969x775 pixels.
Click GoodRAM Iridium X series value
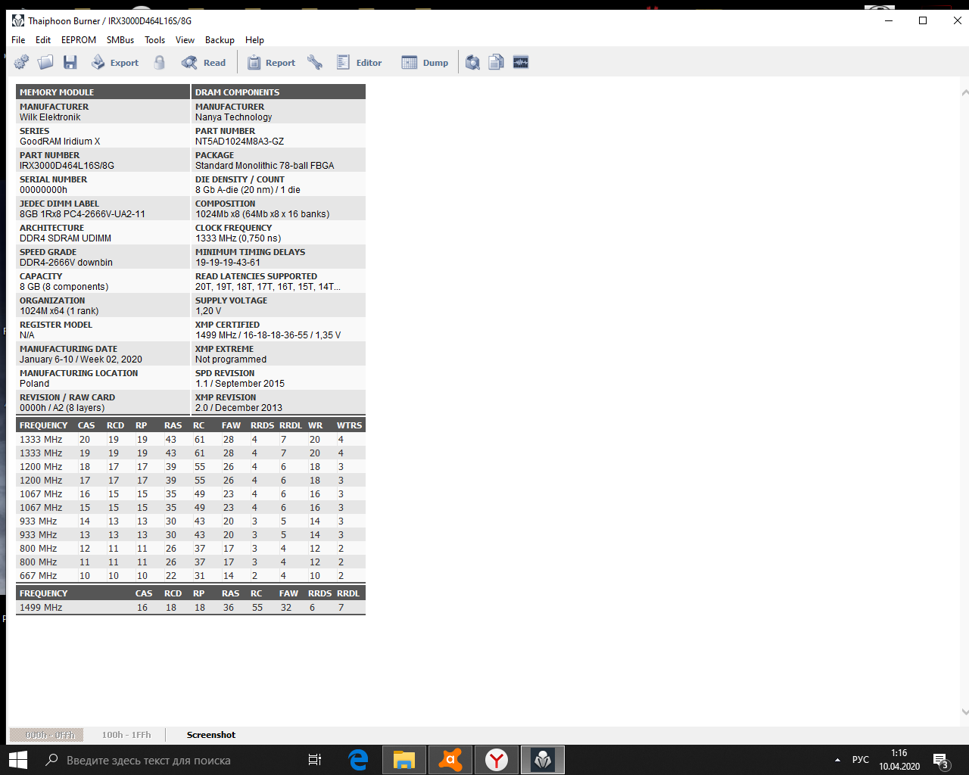pyautogui.click(x=60, y=142)
